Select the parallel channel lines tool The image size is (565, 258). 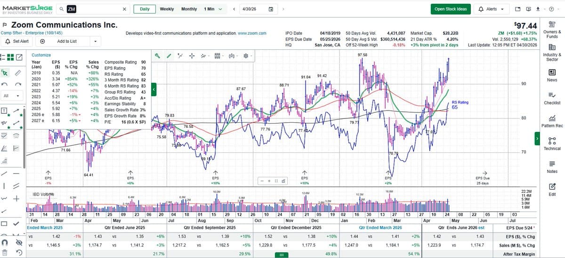(x=17, y=186)
